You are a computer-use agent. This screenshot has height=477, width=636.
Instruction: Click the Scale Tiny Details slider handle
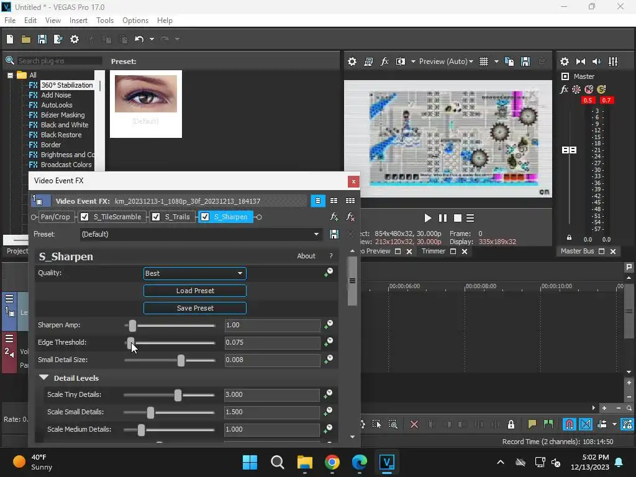(x=178, y=395)
